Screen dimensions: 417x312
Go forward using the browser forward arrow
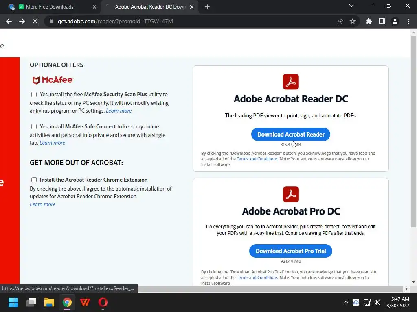point(22,21)
